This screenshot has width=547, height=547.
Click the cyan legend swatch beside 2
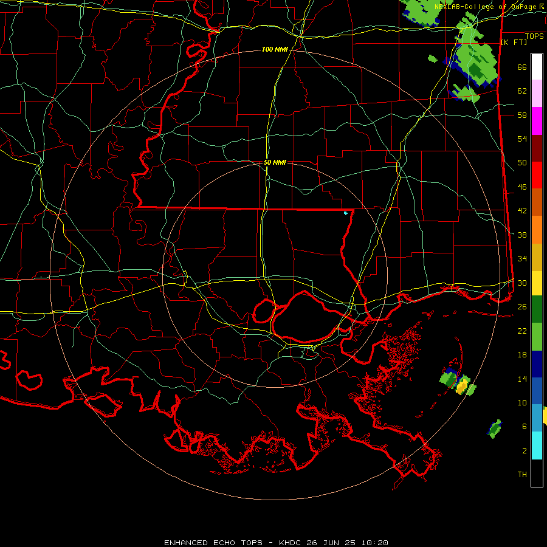point(537,446)
